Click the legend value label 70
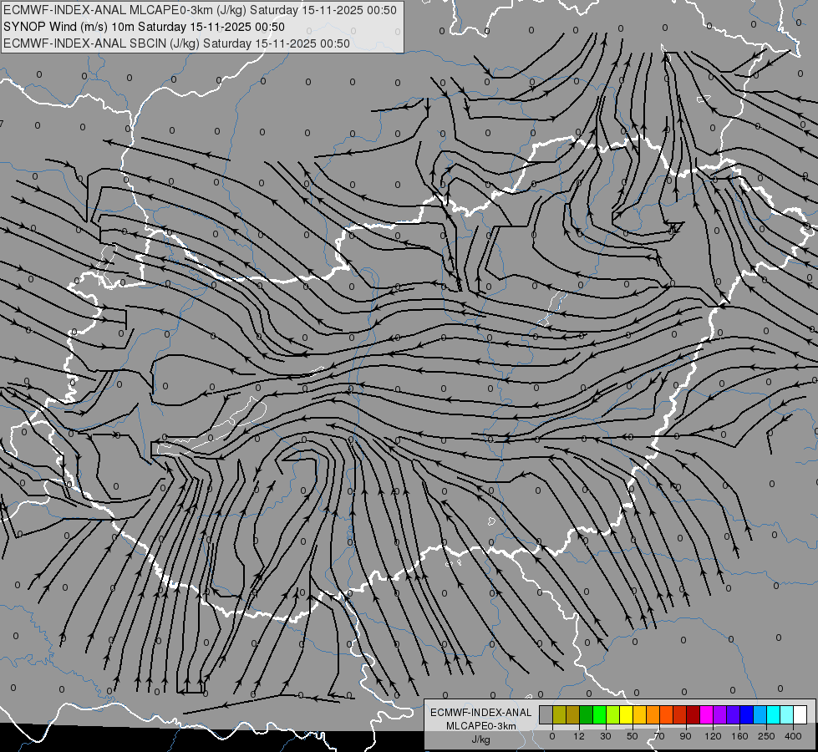Screen dimensions: 818x752 [x=659, y=736]
